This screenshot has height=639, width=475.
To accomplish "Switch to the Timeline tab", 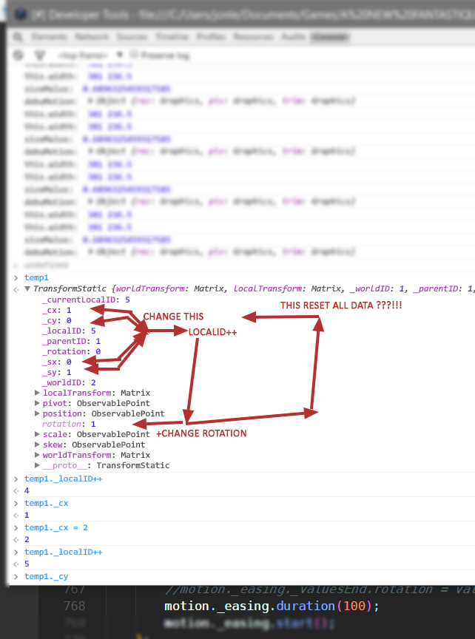I will (172, 37).
